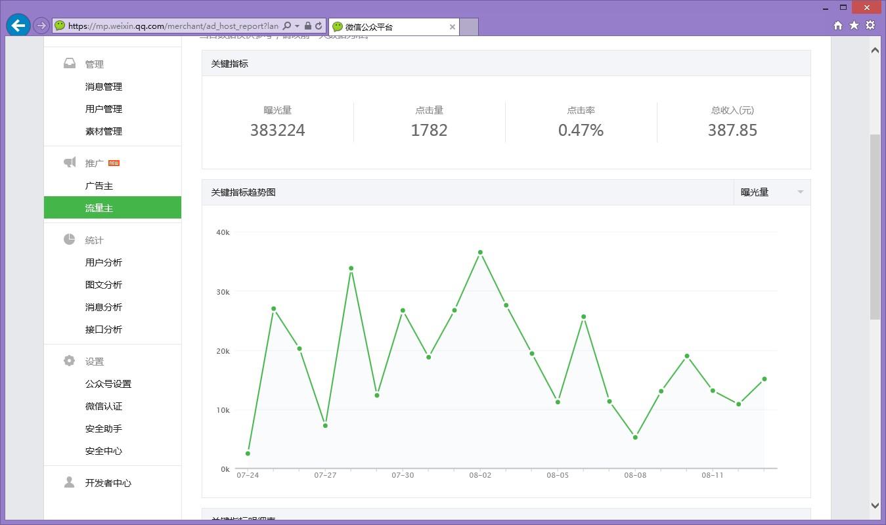The image size is (886, 525).
Task: Click the 推广 megaphone icon
Action: click(x=69, y=162)
